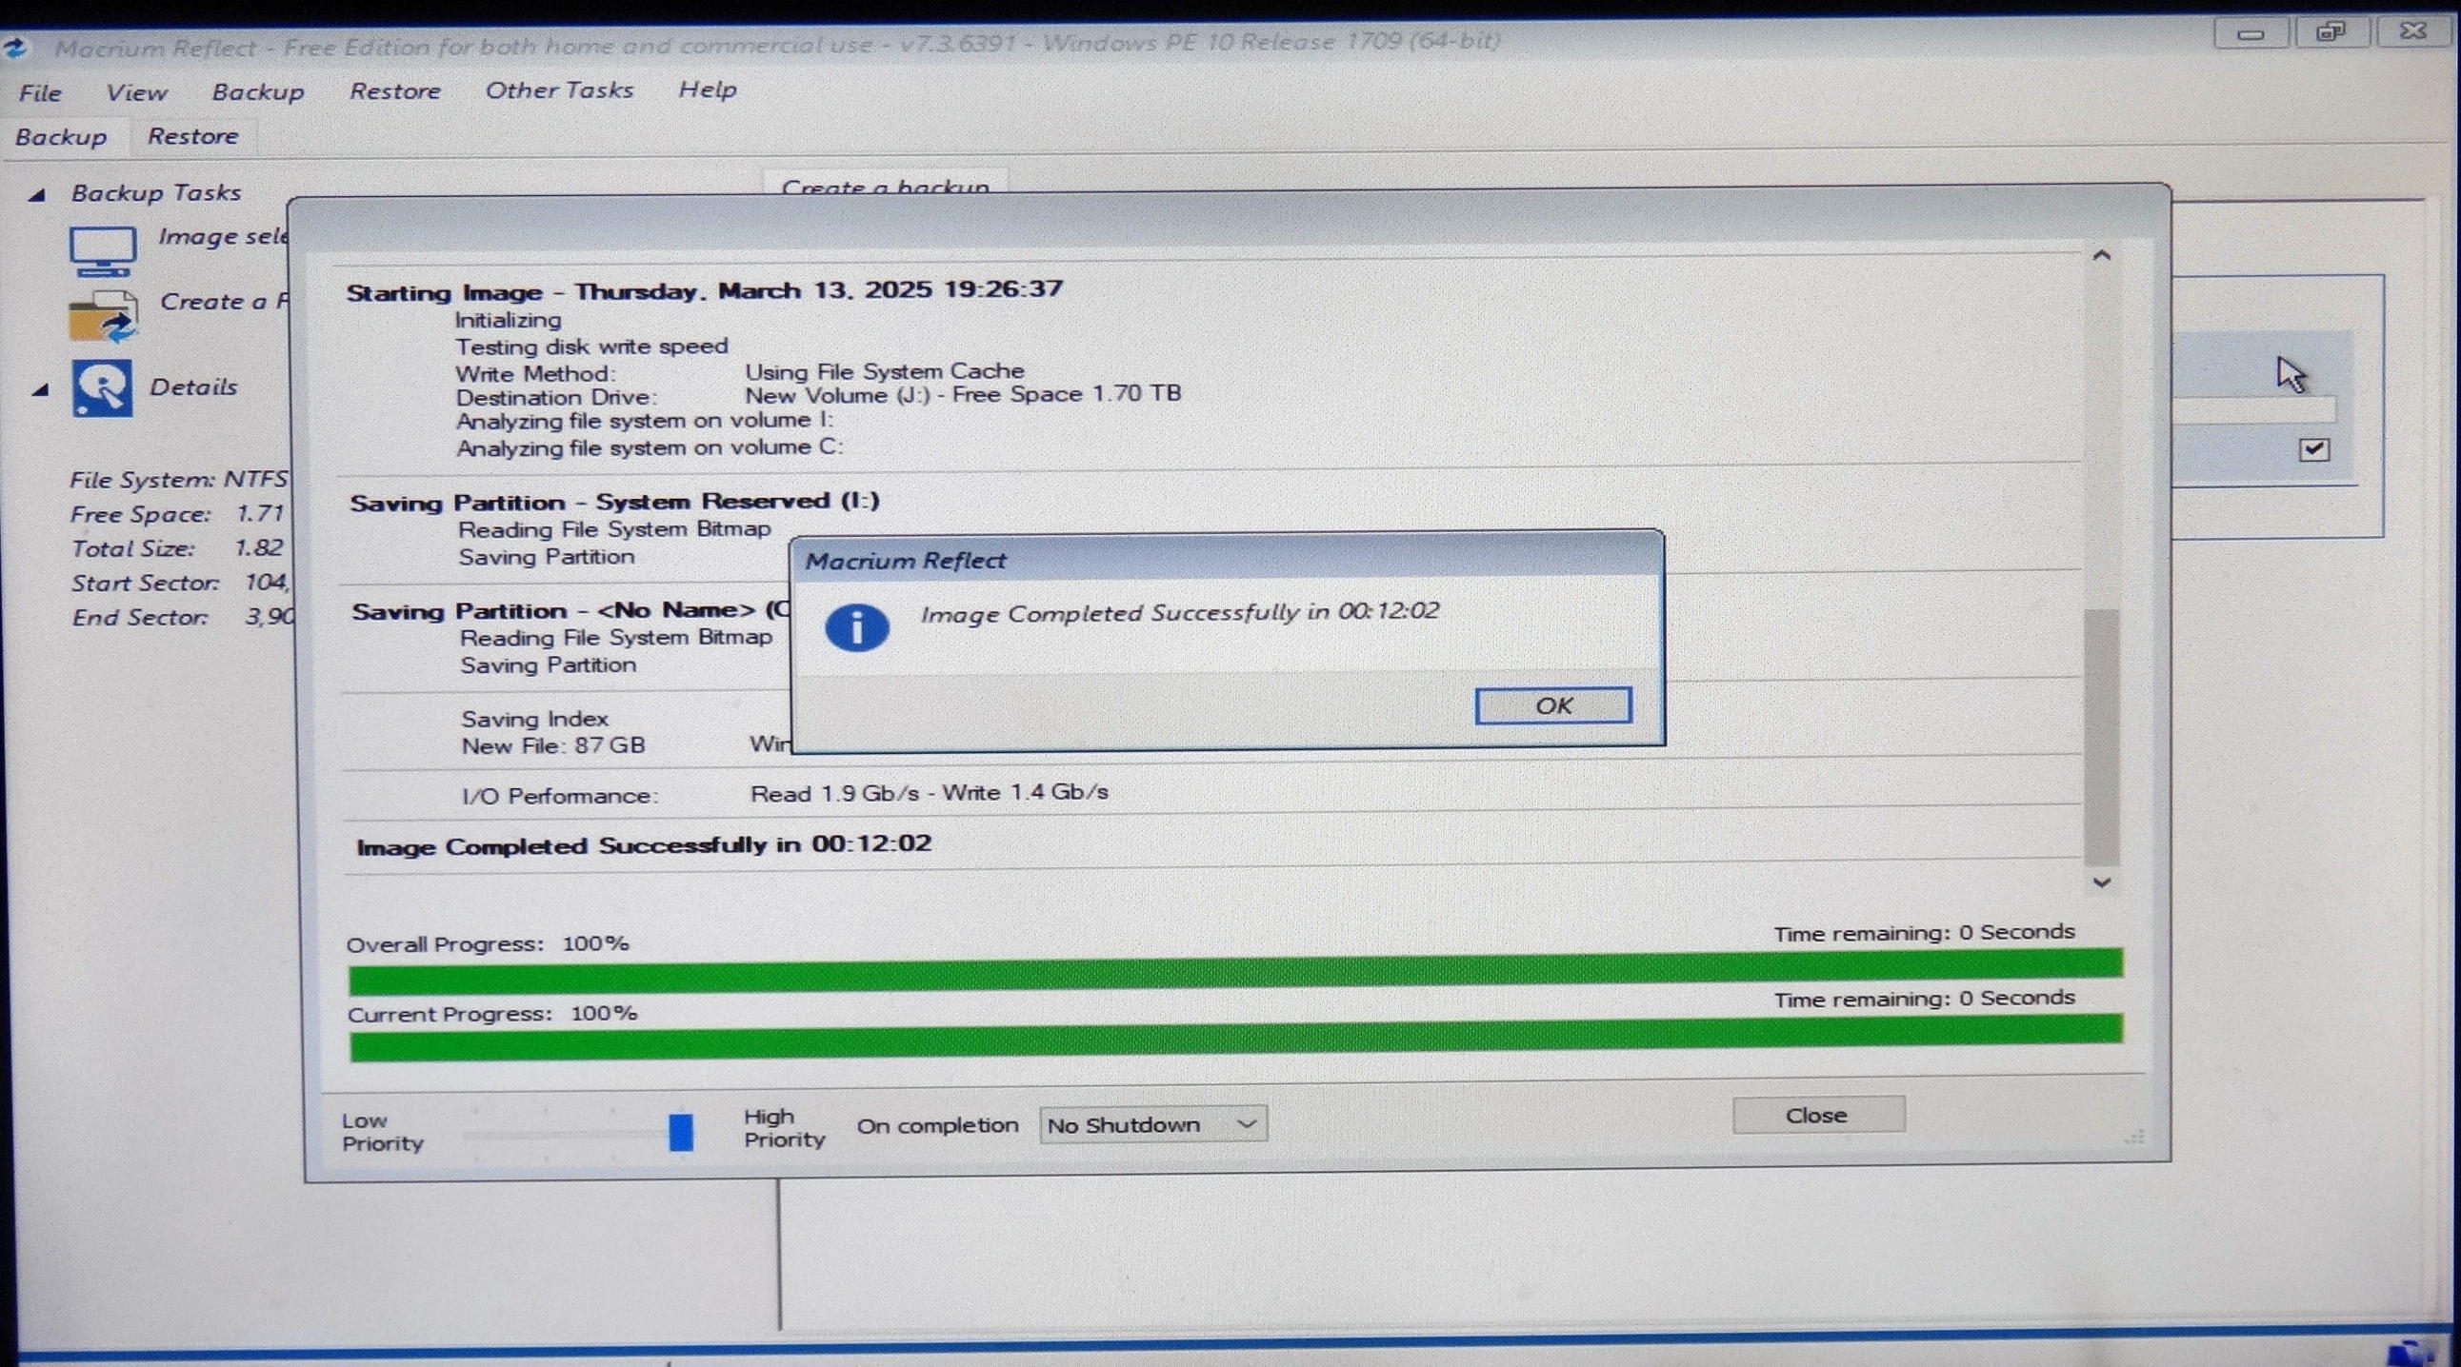This screenshot has height=1367, width=2461.
Task: Click the log scrollbar thumb
Action: click(x=2101, y=737)
